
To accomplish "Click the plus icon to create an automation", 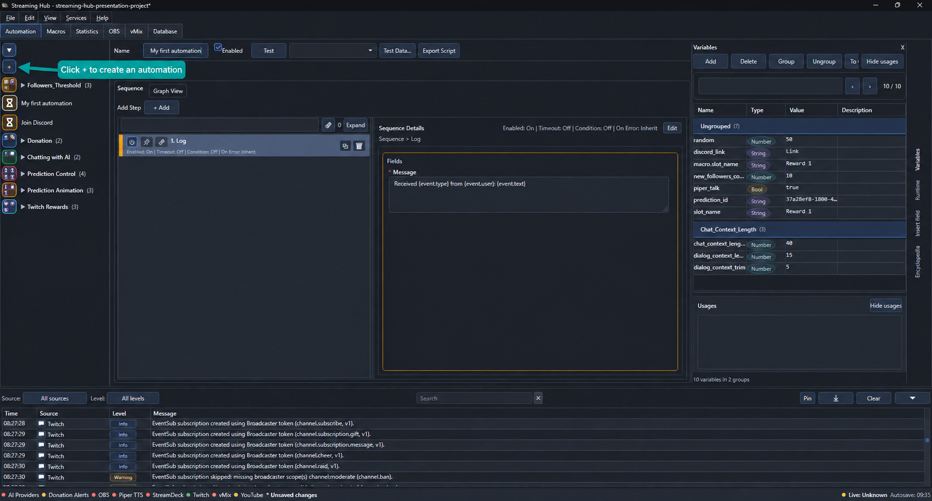I will tap(9, 67).
